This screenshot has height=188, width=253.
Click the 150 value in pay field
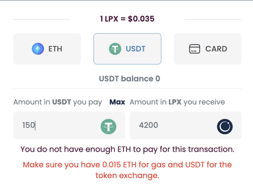29,125
